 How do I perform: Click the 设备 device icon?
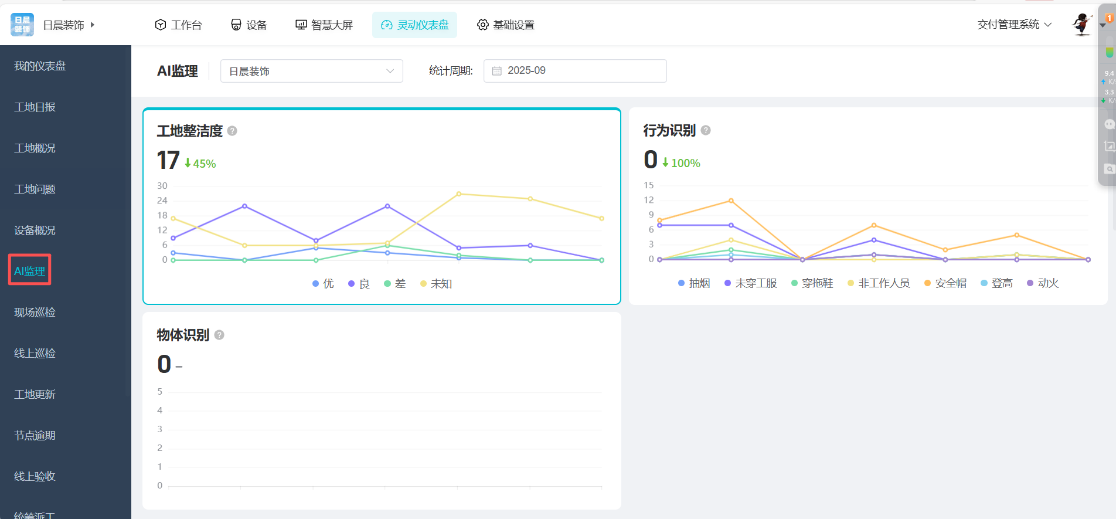(x=236, y=25)
